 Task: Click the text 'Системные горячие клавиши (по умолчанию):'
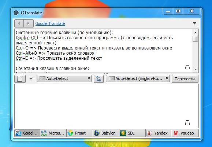64,33
